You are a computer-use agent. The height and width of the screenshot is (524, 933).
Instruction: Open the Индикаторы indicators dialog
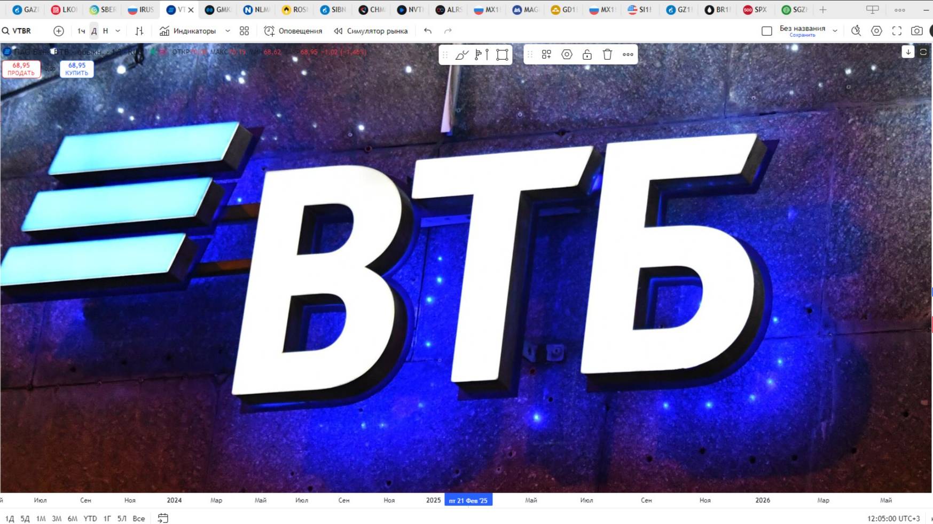coord(188,31)
